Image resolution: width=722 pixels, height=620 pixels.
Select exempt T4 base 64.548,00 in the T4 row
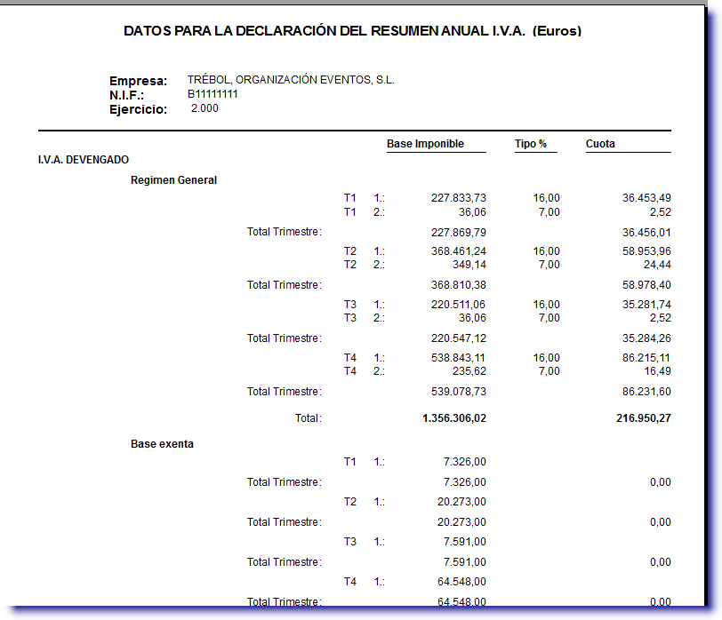(x=461, y=582)
